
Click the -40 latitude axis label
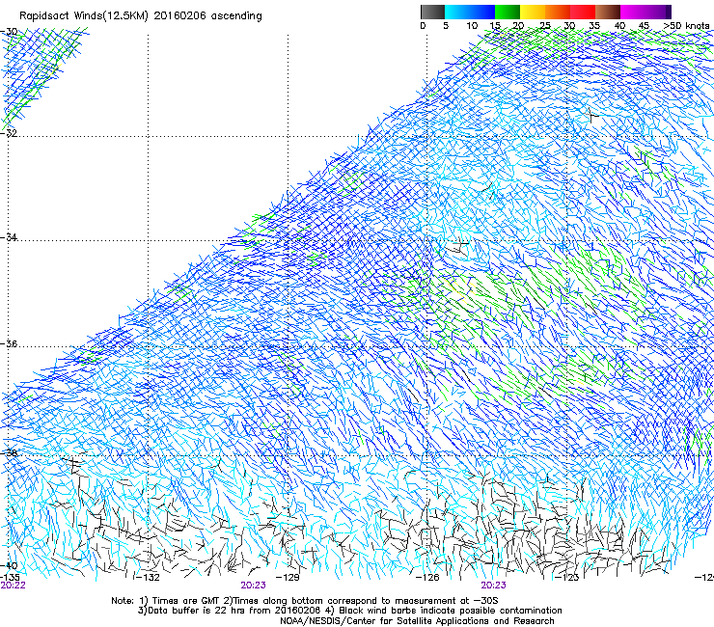point(9,566)
